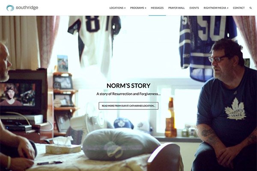This screenshot has height=171, width=257.
Task: Open the search magnifier icon
Action: point(251,8)
